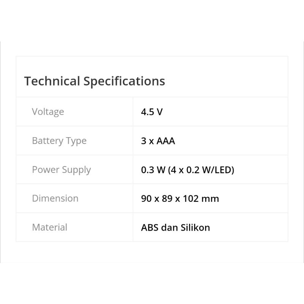
Task: Click the 3 x AAA battery value
Action: tap(158, 141)
